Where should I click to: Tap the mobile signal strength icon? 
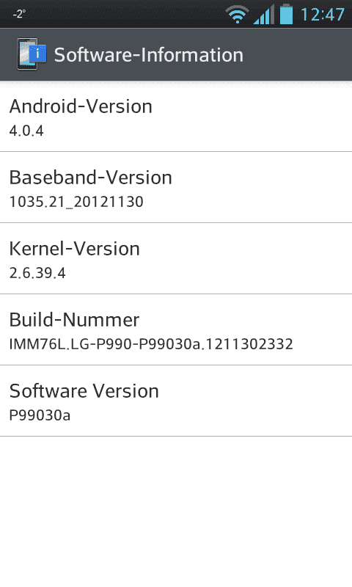pyautogui.click(x=264, y=14)
